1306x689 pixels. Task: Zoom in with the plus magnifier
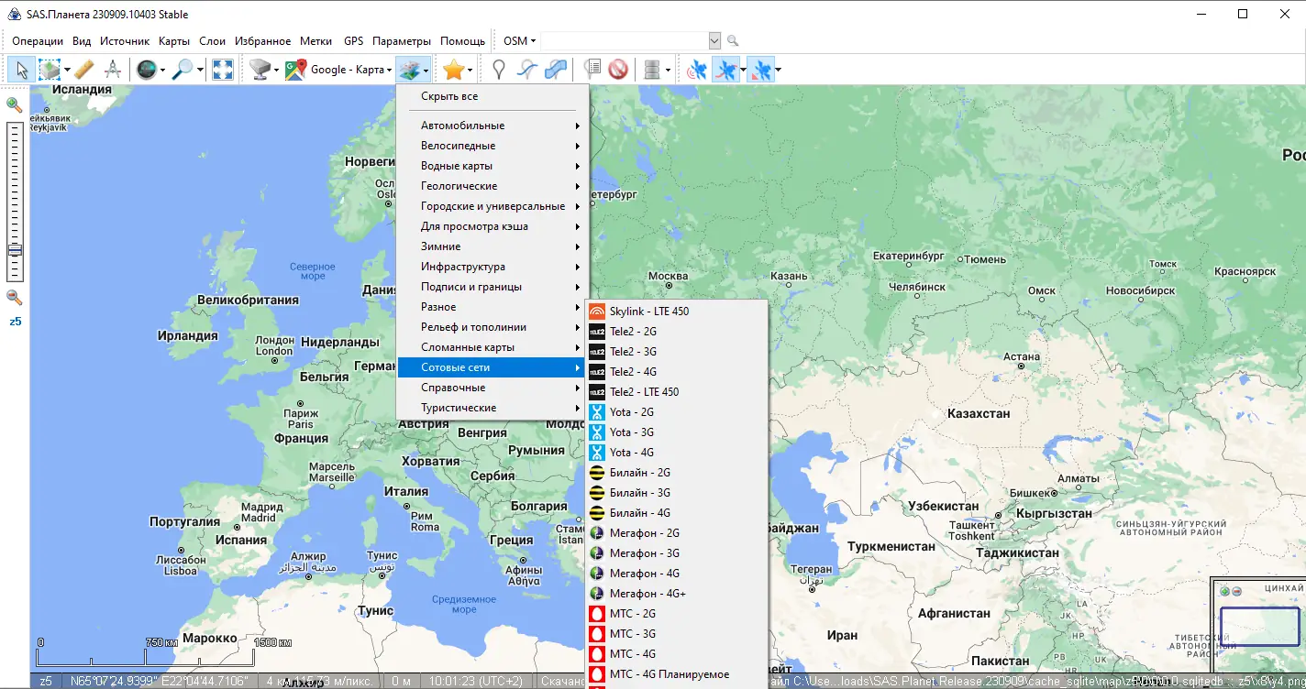tap(14, 104)
